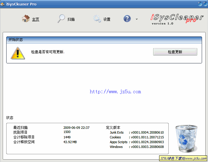Viewport: 208px width, 162px height.
Task: Click the iSysCleaner Pro title text
Action: (x=21, y=4)
